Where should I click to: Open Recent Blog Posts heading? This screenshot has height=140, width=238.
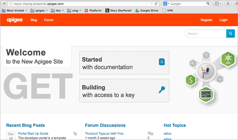[25, 125]
